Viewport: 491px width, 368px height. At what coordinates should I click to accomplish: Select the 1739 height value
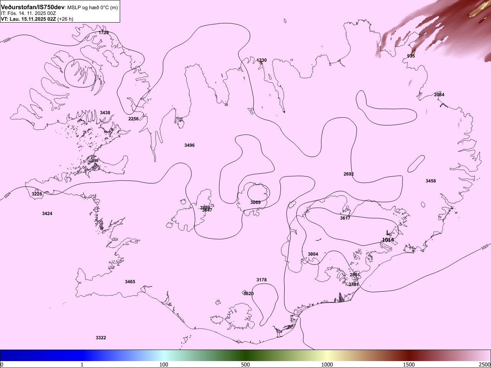(104, 33)
